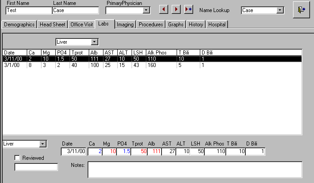Click the text field below Reviewed
Viewport: 314px width, 183px height.
click(36, 167)
